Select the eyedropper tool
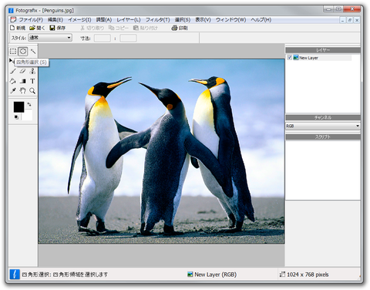 (13, 90)
